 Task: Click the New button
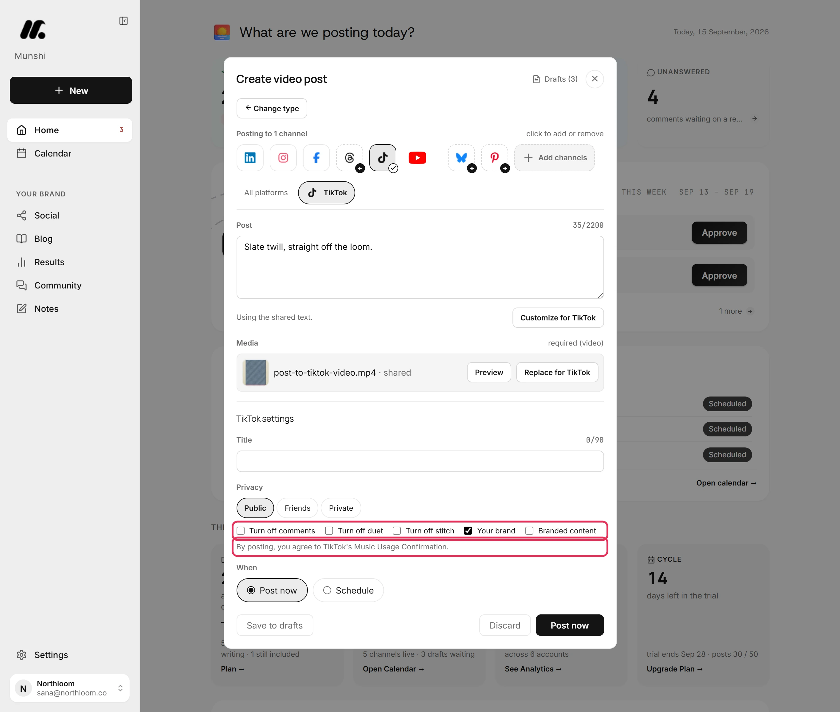71,91
